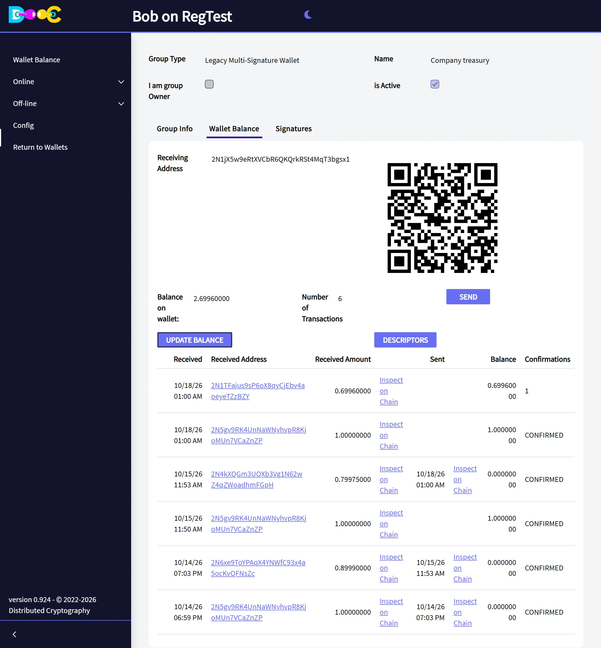
Task: Click balance value 2.69960000
Action: point(211,299)
